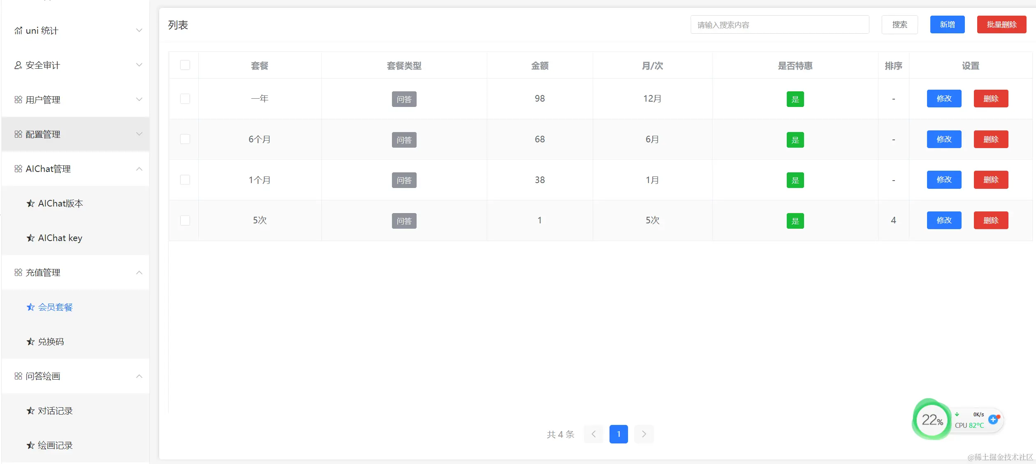Go to next page arrow in pagination
The image size is (1036, 464).
pos(644,434)
